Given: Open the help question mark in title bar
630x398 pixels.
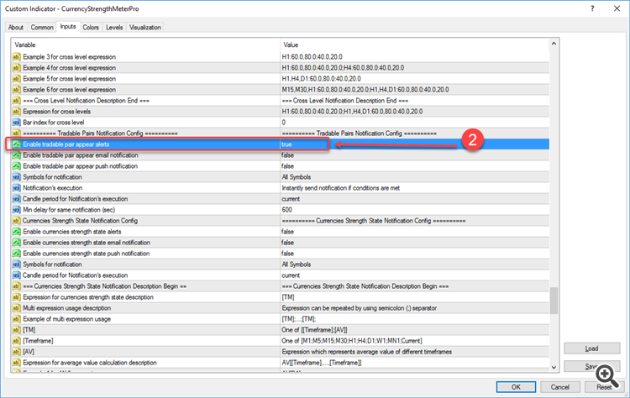Looking at the screenshot, I should (x=592, y=8).
